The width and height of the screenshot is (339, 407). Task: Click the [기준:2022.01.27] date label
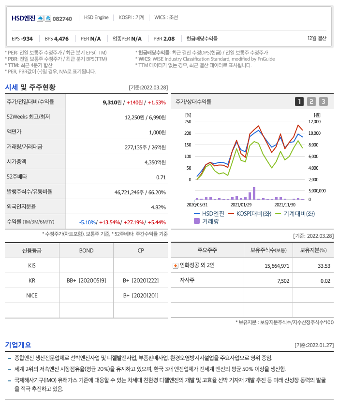(314, 345)
